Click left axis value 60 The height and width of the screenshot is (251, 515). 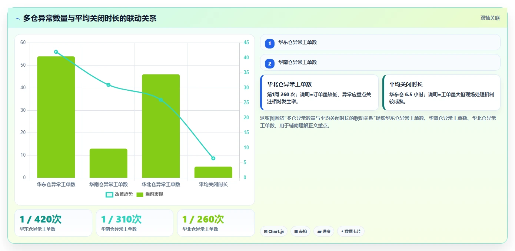(x=23, y=43)
